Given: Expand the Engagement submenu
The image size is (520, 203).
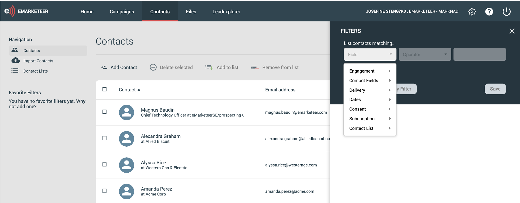Looking at the screenshot, I should click(370, 71).
